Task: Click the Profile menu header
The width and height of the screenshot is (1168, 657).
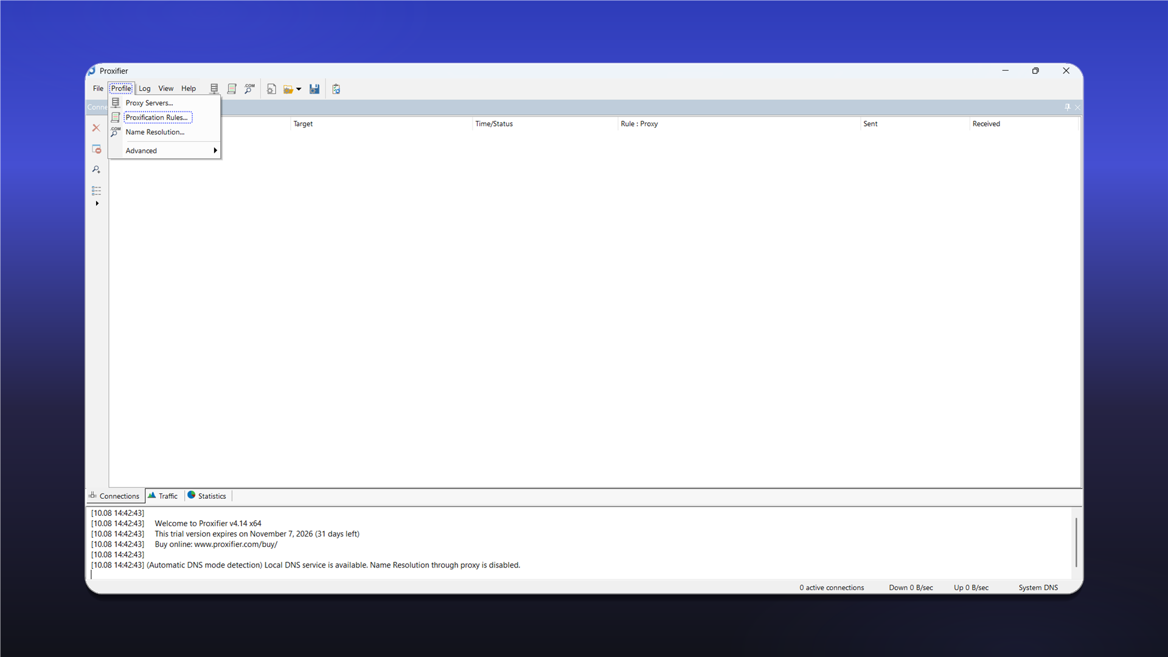Action: point(121,88)
